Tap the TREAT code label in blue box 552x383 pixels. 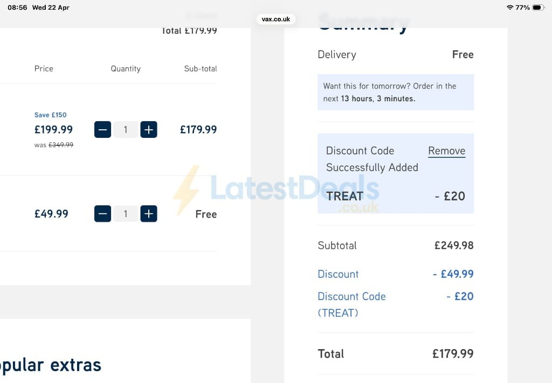344,196
